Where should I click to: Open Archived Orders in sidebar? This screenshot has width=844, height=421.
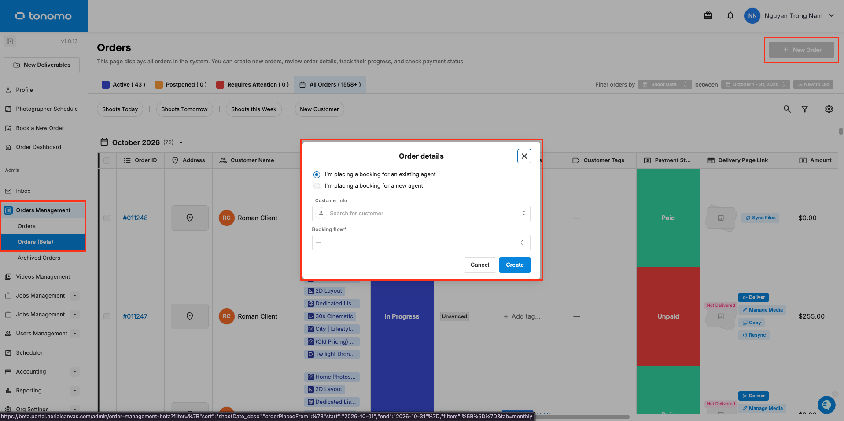pos(39,258)
